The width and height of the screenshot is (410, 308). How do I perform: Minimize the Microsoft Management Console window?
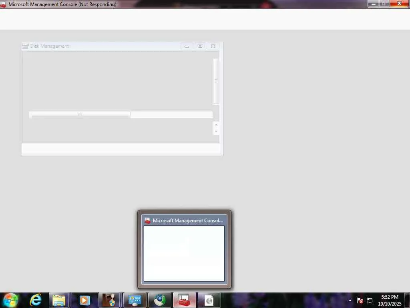(x=373, y=4)
